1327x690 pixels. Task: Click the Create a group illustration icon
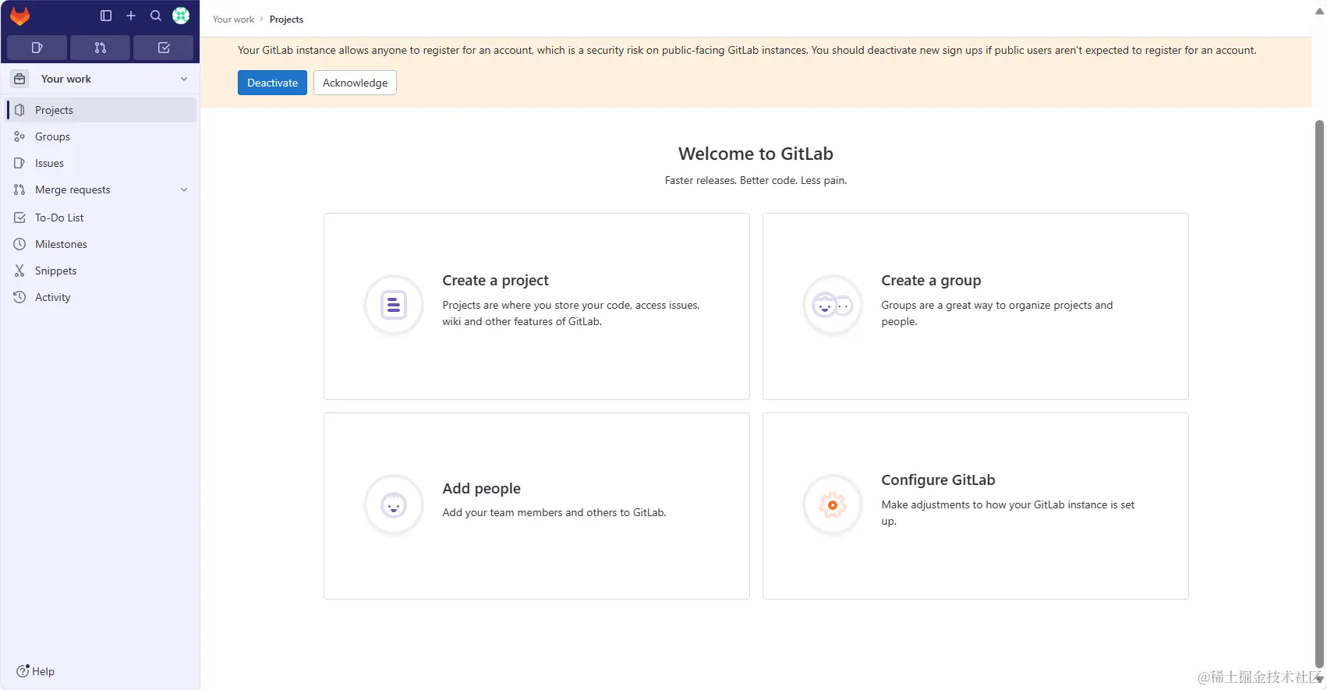(x=833, y=305)
